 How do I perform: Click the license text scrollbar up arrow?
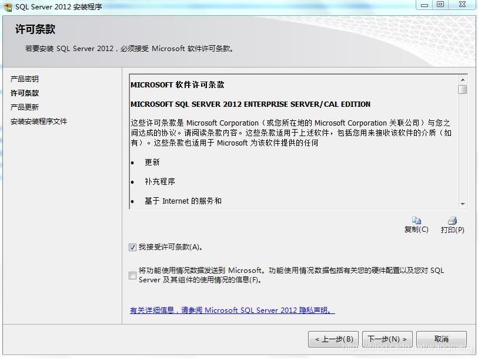coord(463,80)
